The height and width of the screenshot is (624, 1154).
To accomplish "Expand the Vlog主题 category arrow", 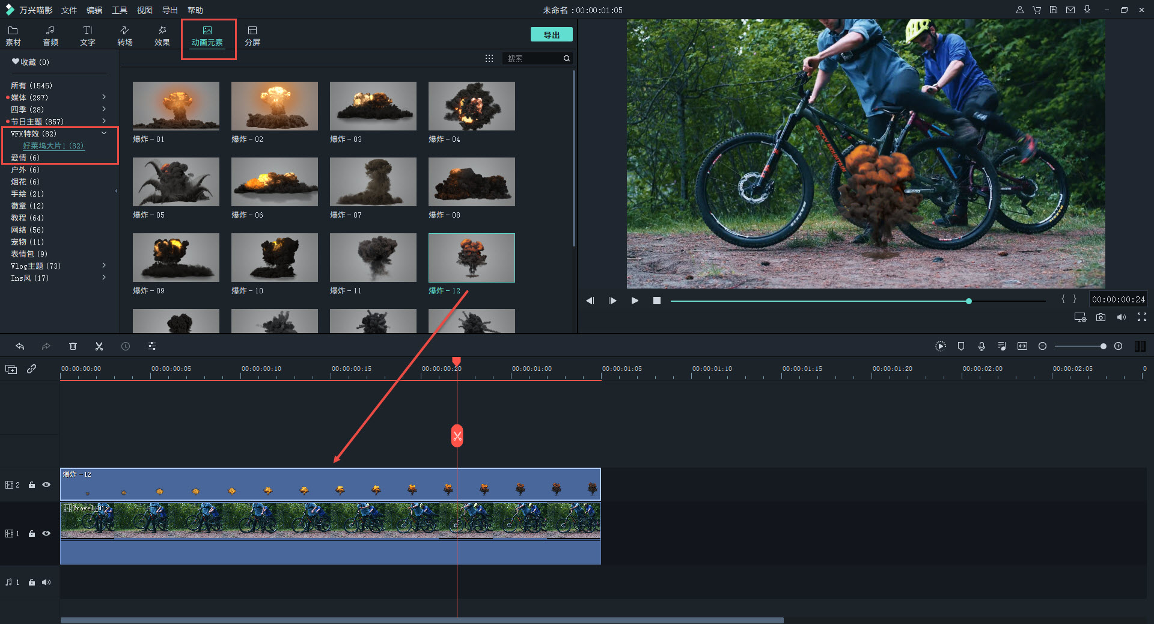I will (104, 266).
